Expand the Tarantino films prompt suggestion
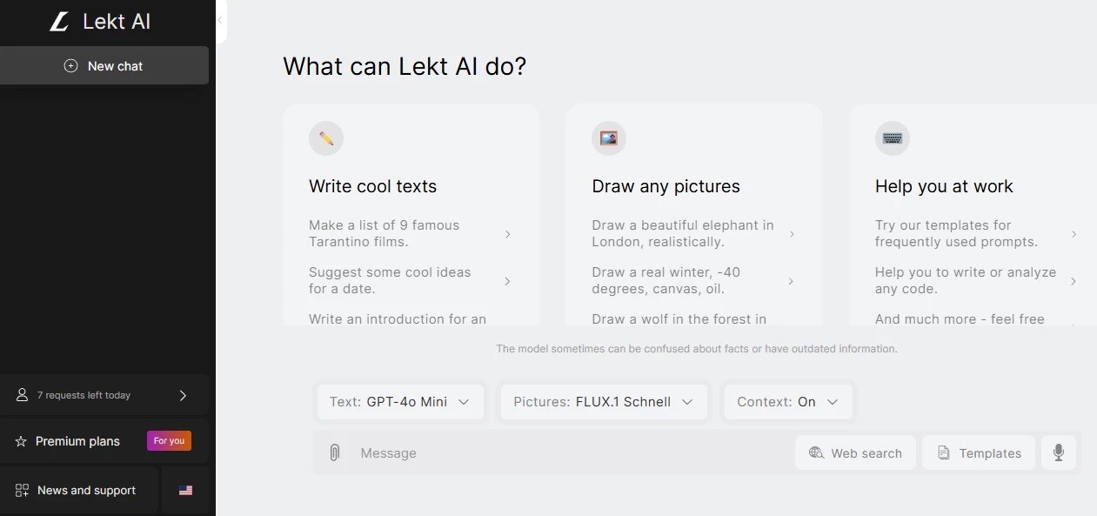This screenshot has height=516, width=1097. pos(507,233)
